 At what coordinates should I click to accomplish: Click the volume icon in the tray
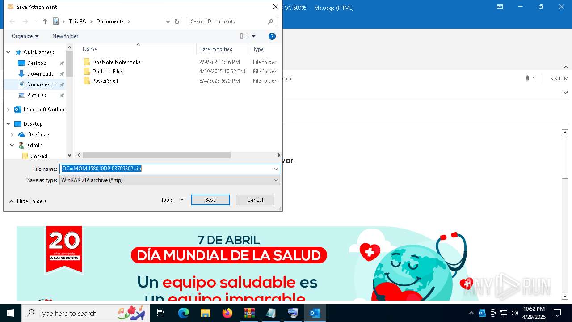[x=514, y=313]
